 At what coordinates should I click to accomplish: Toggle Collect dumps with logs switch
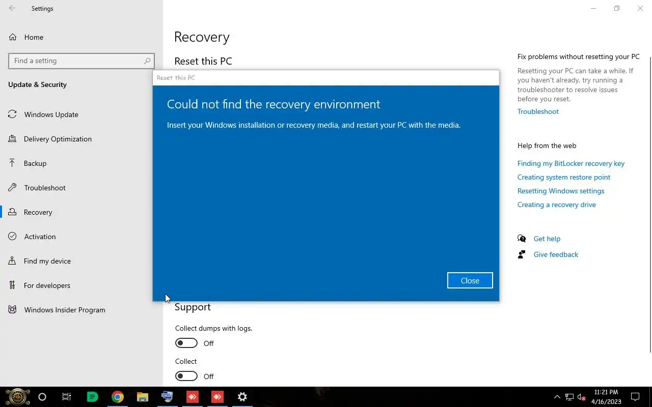point(186,343)
